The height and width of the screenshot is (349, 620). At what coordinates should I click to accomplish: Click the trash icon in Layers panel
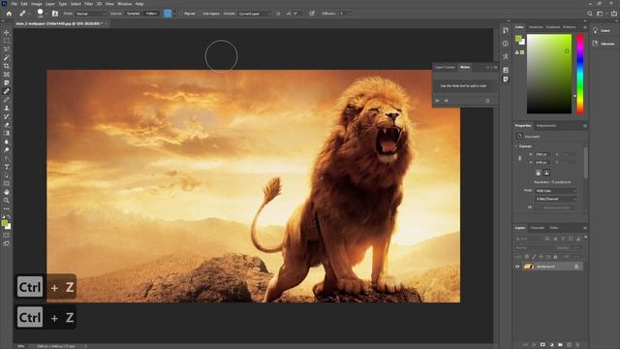click(577, 345)
